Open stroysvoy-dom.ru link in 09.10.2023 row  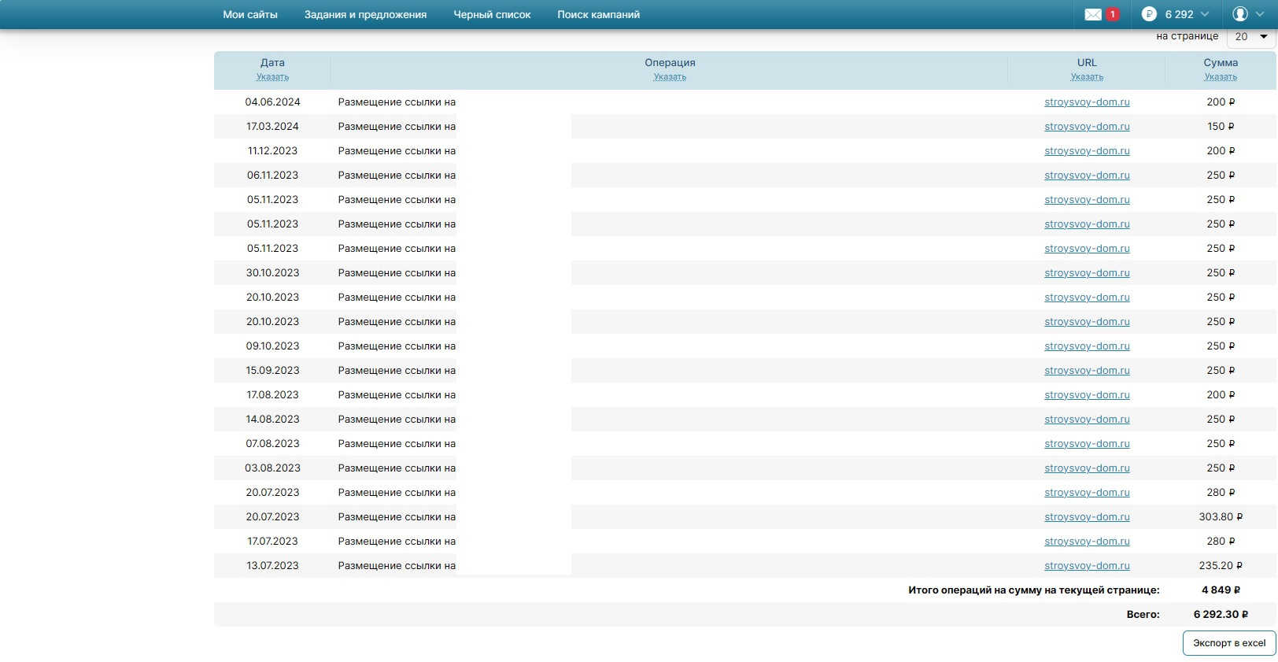[1087, 346]
